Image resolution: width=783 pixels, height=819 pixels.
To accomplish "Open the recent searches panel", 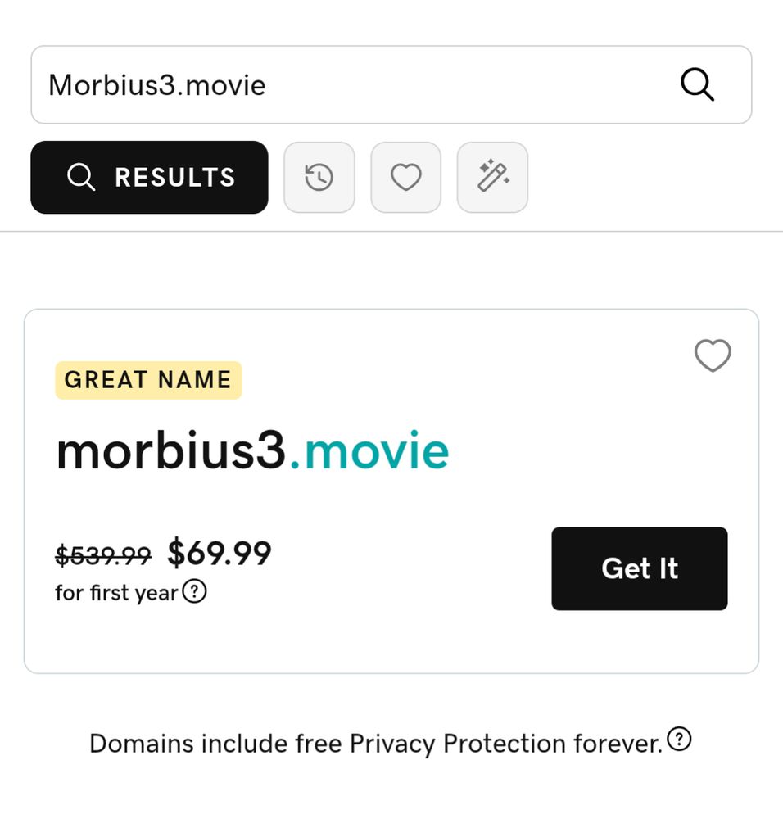I will (x=319, y=177).
